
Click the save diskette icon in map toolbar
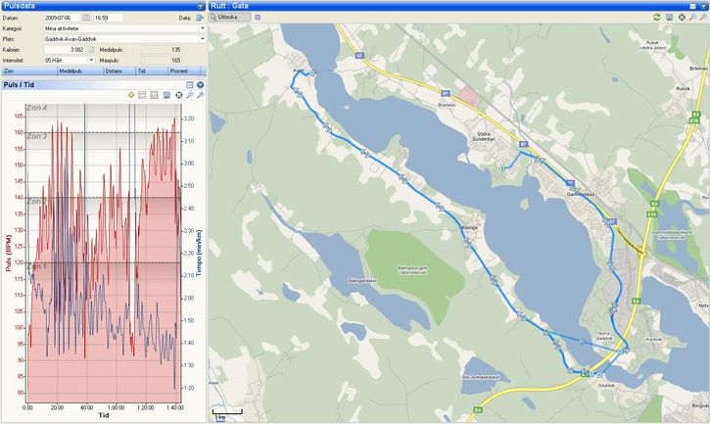point(669,18)
